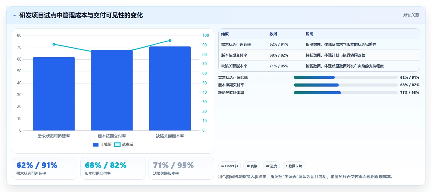Click the description mentioning 需求到版本的状态完整性

341,45
